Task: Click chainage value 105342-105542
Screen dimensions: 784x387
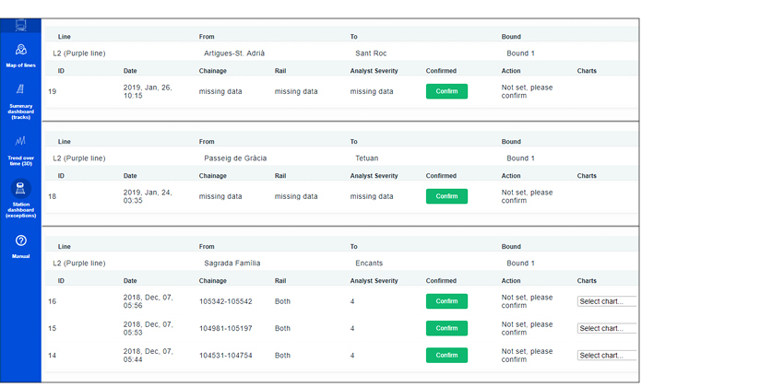Action: click(225, 301)
